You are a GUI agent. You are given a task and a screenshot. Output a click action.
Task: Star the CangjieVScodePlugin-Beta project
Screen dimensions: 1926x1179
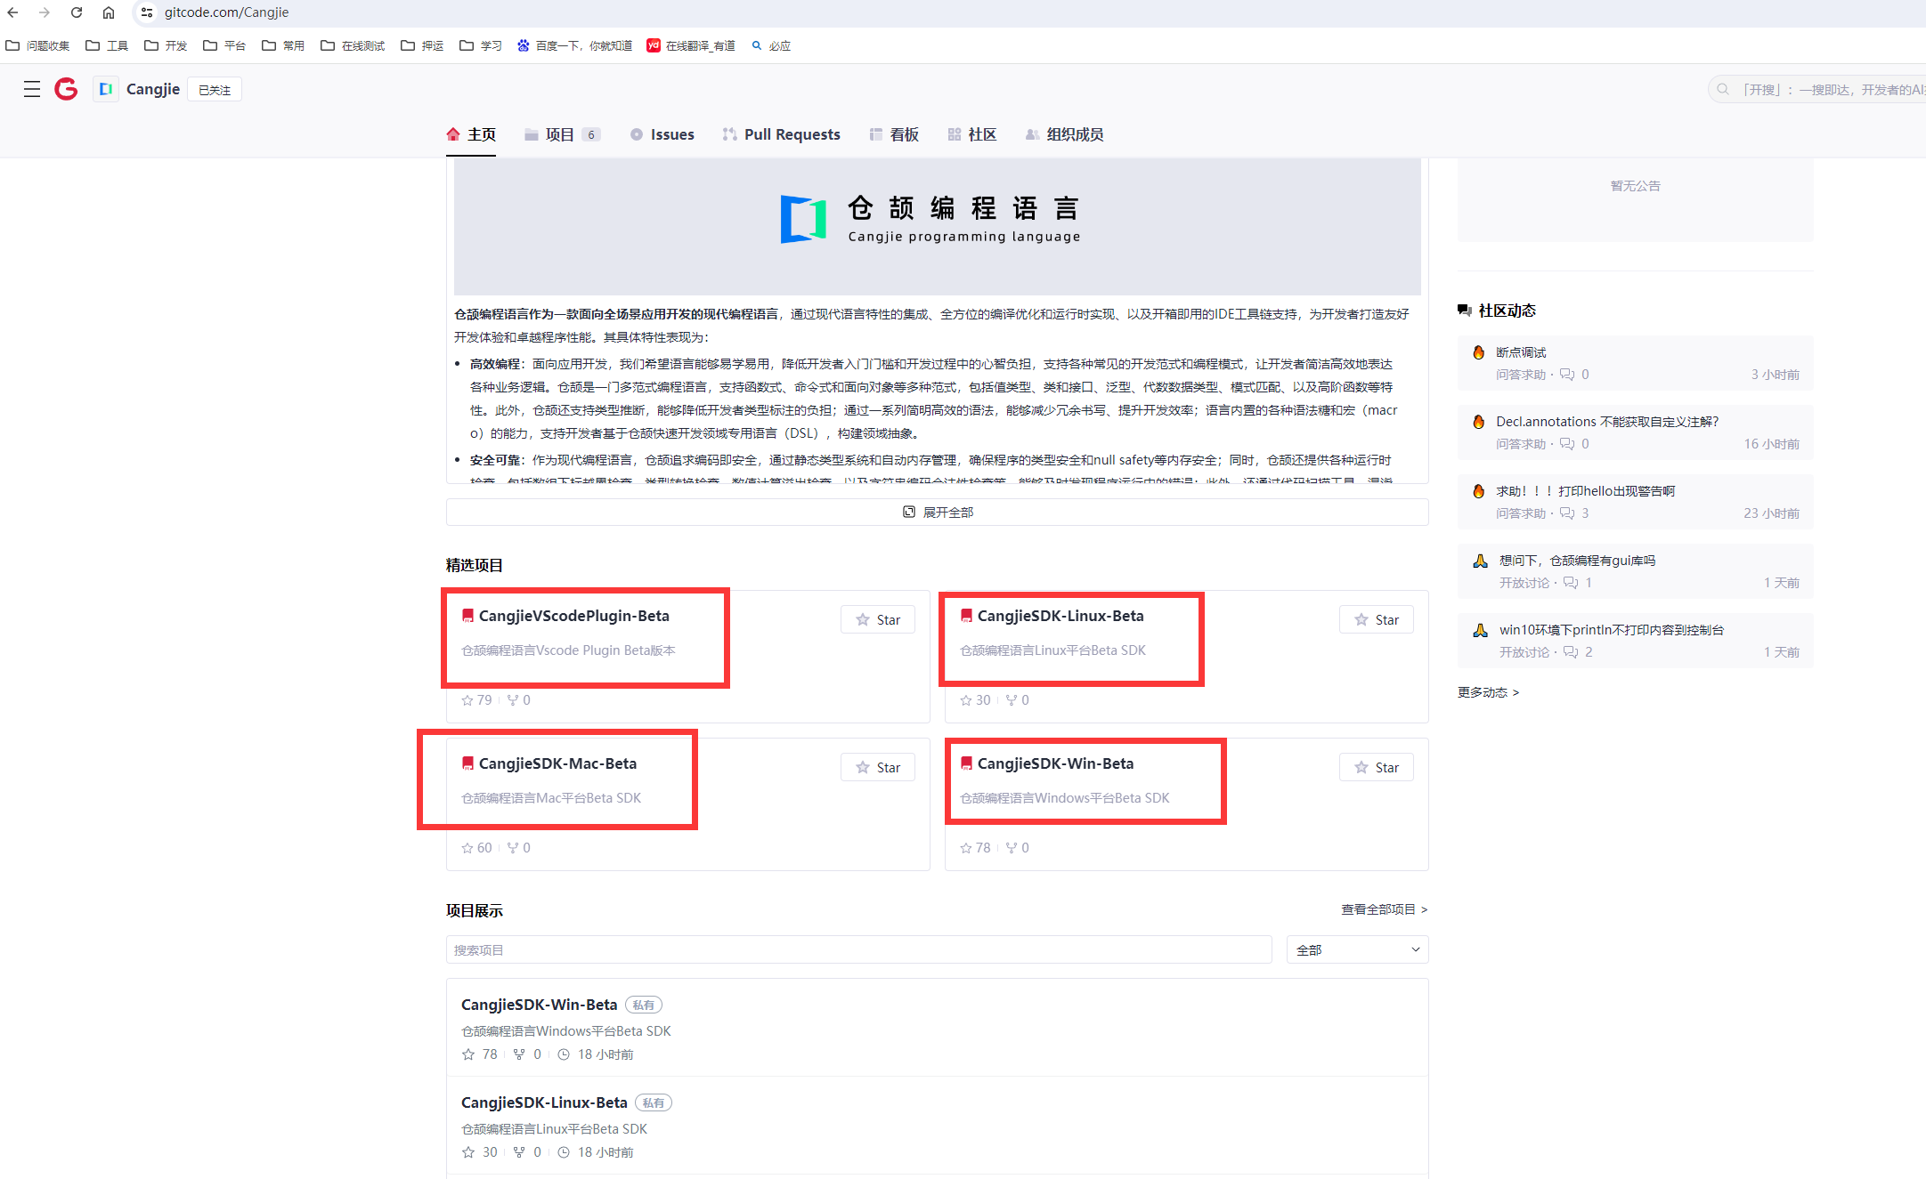(878, 619)
